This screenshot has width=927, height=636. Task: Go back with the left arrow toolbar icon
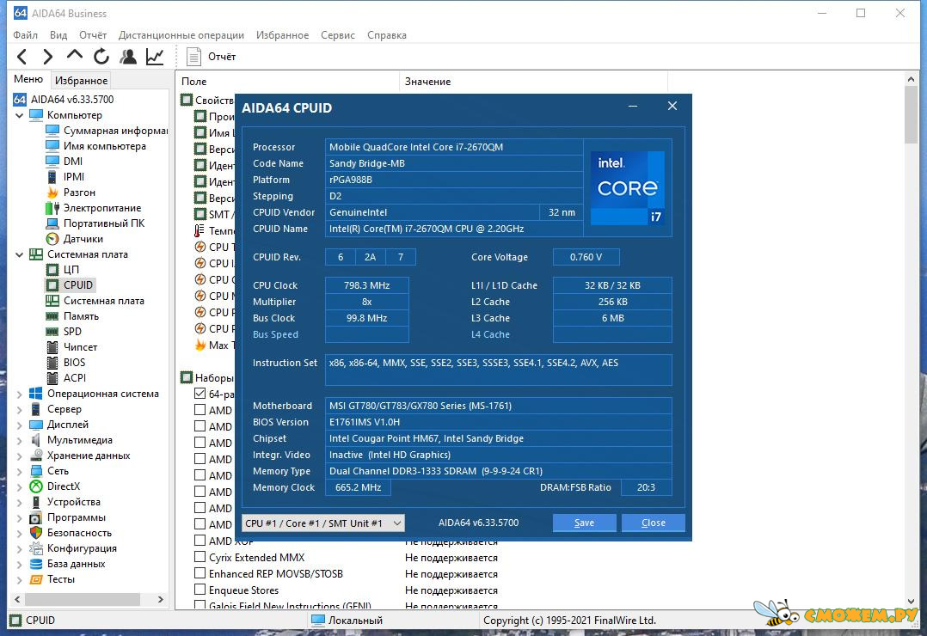click(22, 57)
